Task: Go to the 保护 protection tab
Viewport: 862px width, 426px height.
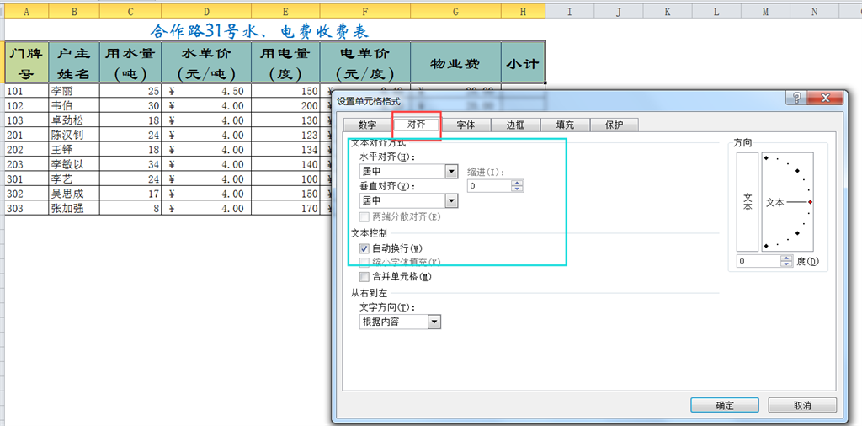Action: click(x=614, y=125)
